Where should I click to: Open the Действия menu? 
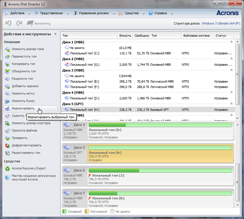point(17,13)
